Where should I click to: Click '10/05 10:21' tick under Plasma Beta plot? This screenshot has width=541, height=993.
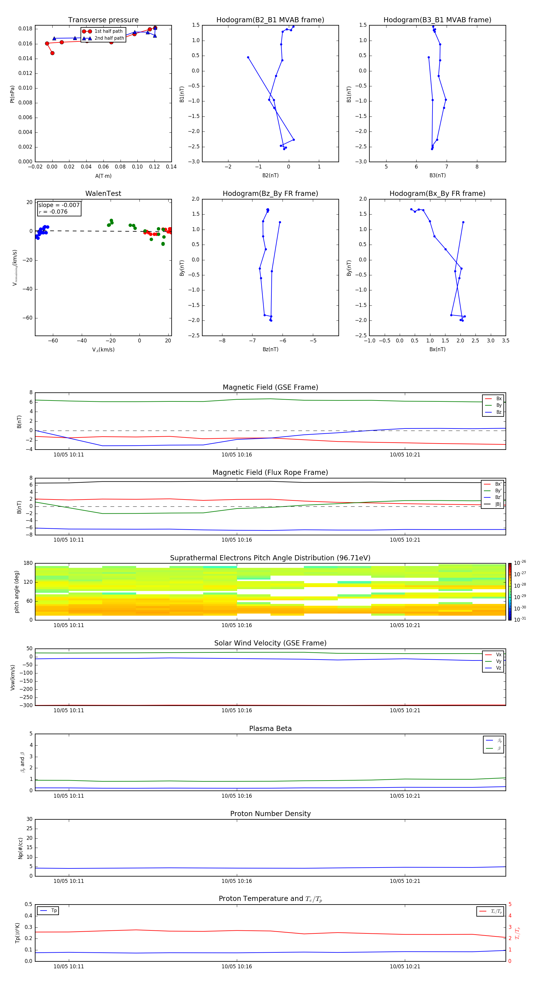pos(405,796)
